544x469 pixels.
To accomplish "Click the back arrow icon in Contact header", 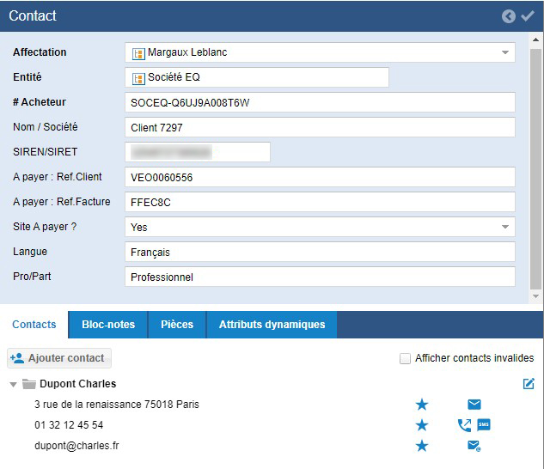I will tap(509, 15).
